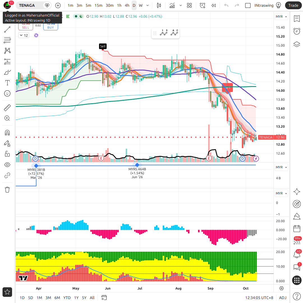The image size is (303, 303).
Task: Select the D daily timeframe
Action: (134, 5)
